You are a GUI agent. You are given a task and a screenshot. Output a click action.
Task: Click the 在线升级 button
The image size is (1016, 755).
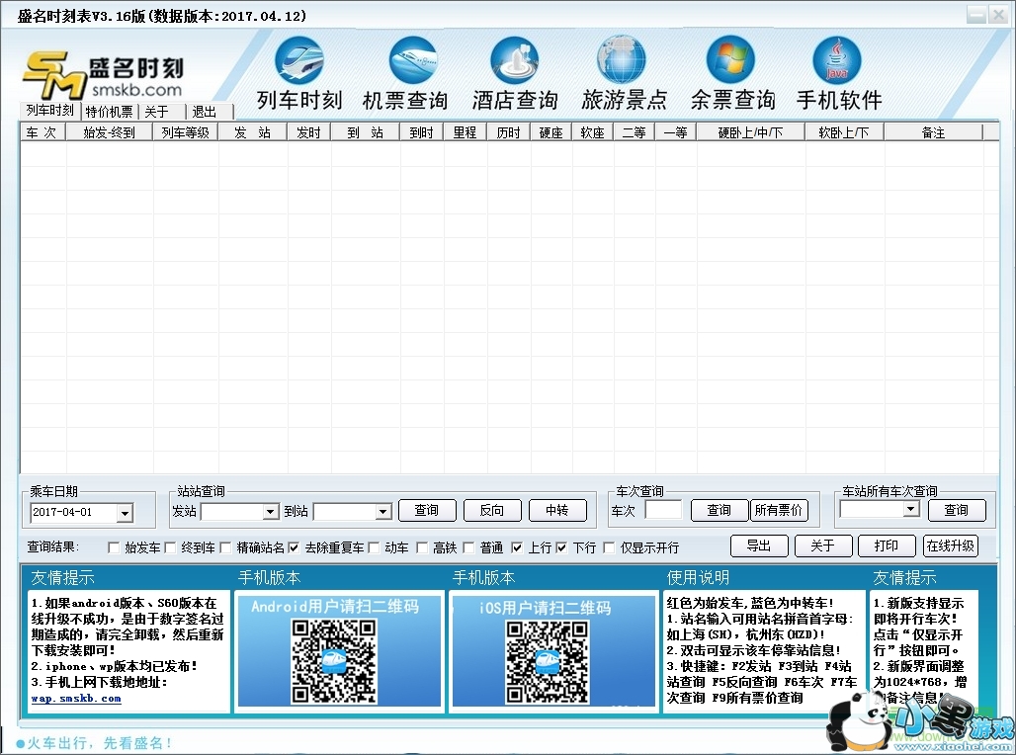pyautogui.click(x=951, y=545)
